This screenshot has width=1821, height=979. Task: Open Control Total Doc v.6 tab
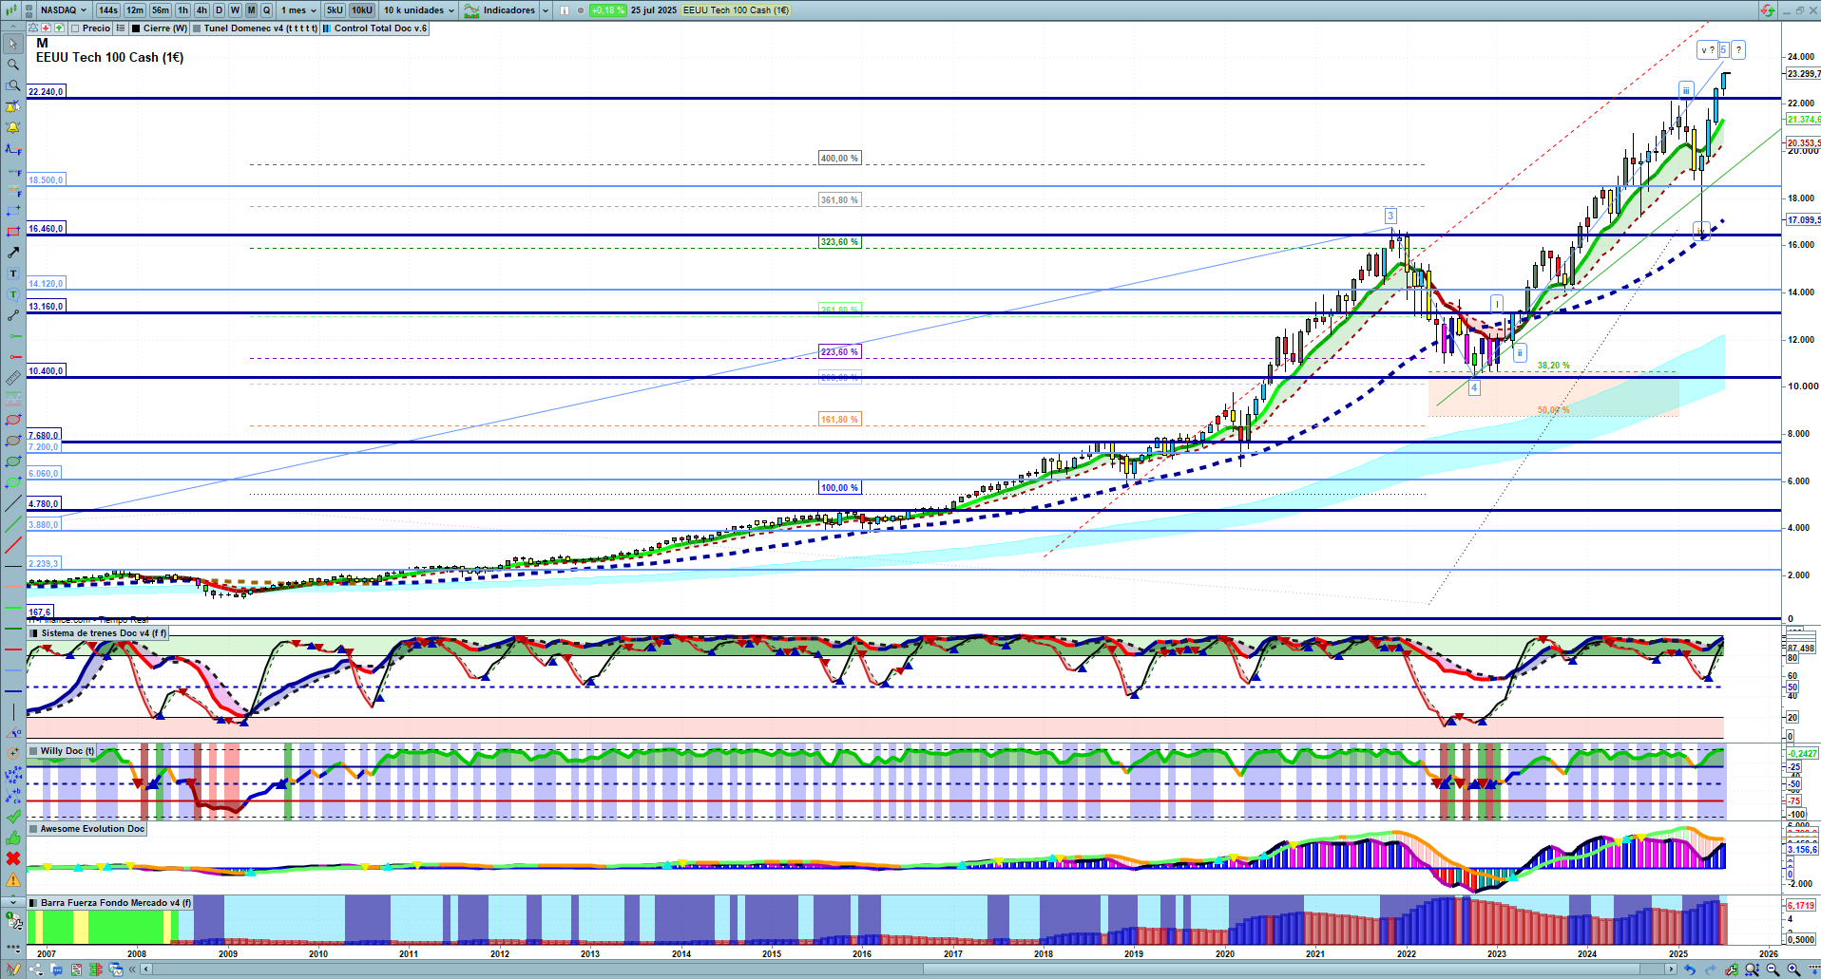(375, 28)
